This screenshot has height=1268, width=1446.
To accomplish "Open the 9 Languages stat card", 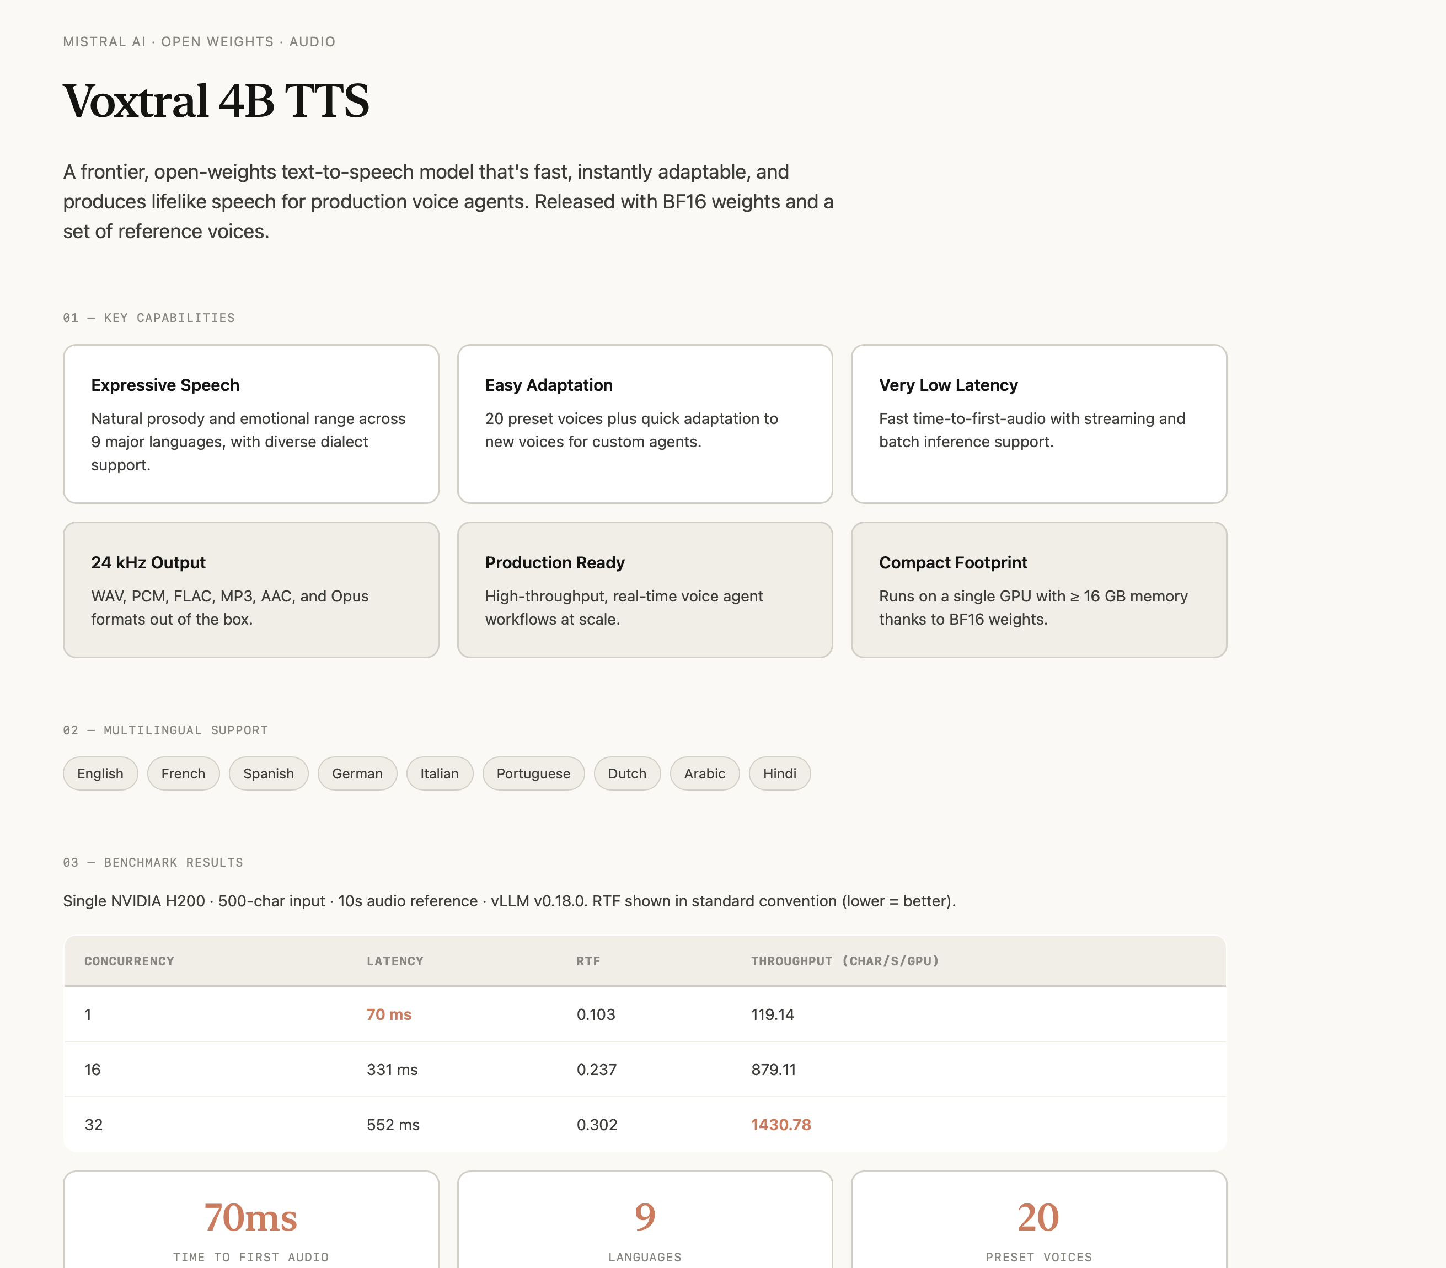I will point(645,1220).
